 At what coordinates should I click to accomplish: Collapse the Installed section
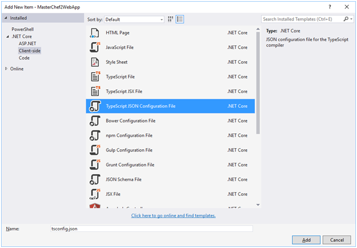tap(6, 18)
